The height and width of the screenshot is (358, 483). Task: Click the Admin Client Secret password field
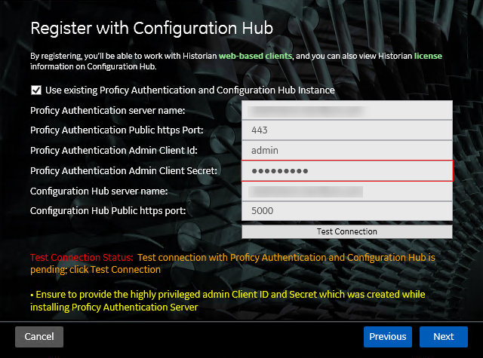[347, 170]
